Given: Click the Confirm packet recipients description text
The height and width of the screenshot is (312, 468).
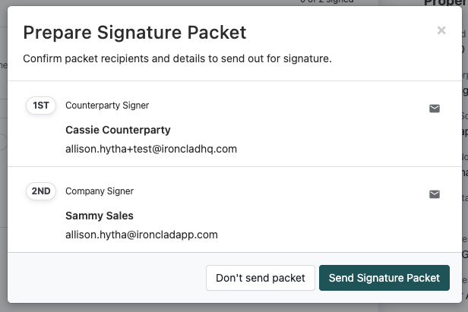Looking at the screenshot, I should pyautogui.click(x=177, y=58).
